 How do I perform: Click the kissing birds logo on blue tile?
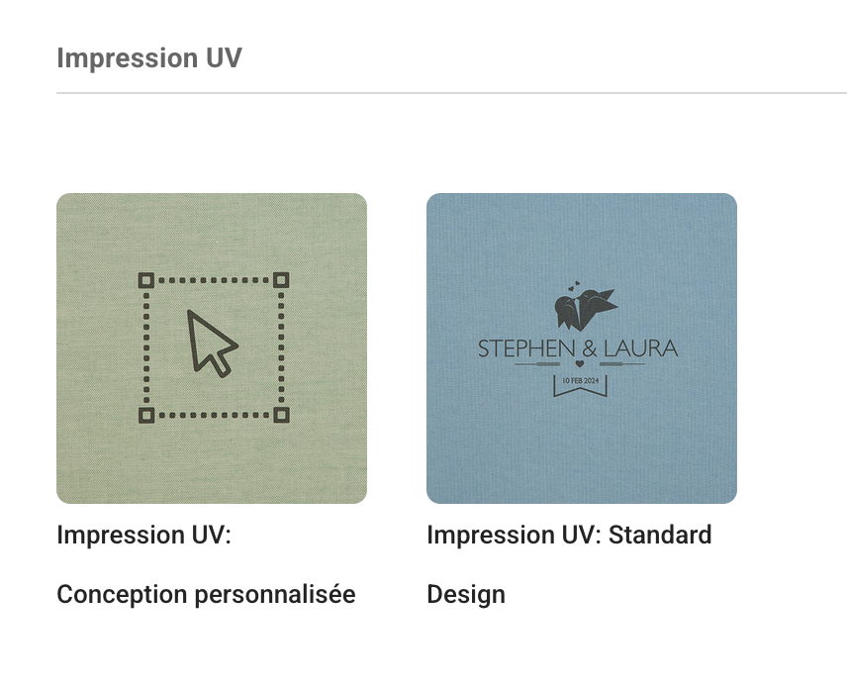click(585, 308)
